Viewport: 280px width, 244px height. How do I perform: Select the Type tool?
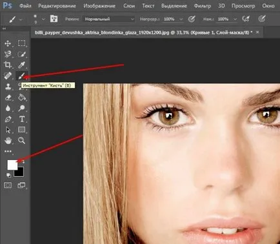pyautogui.click(x=22, y=119)
